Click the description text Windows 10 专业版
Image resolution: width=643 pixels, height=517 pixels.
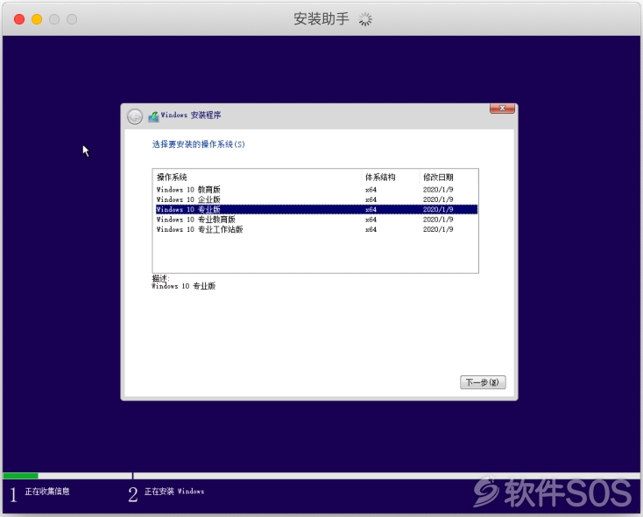pos(184,286)
